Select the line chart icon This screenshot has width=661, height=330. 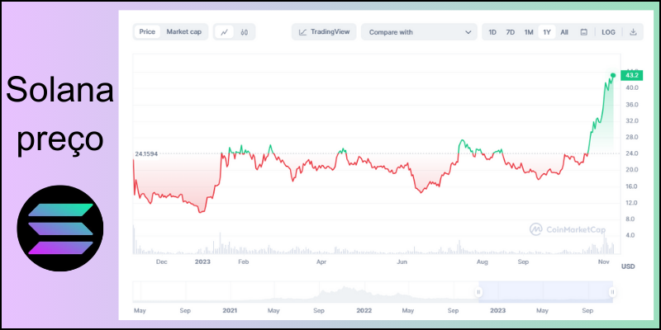click(x=225, y=32)
